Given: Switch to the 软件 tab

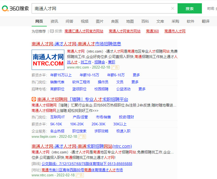Looking at the screenshot, I should tap(190, 21).
